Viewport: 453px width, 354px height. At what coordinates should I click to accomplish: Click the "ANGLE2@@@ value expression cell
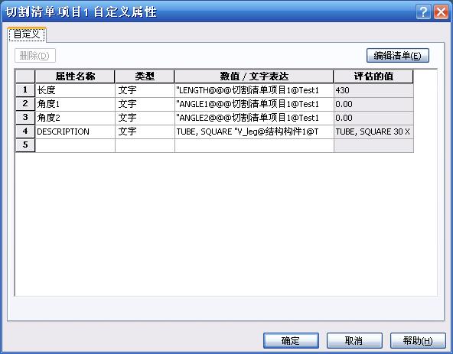(x=254, y=118)
